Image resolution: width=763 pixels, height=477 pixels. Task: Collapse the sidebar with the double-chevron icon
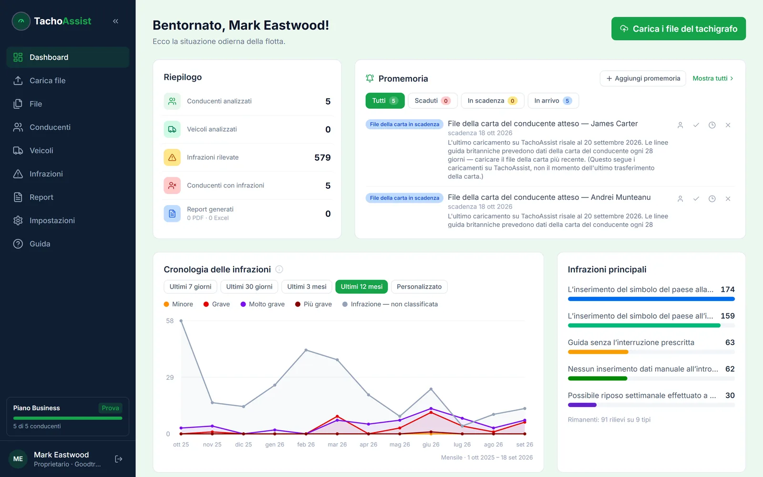(115, 21)
